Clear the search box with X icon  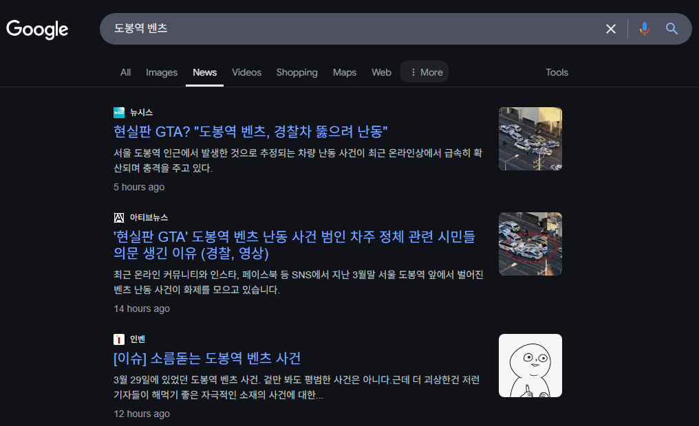(610, 29)
